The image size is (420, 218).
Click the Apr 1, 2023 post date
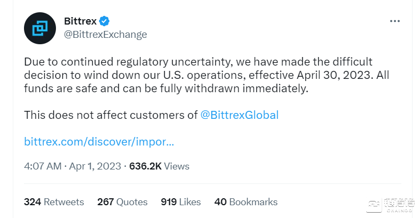click(95, 166)
